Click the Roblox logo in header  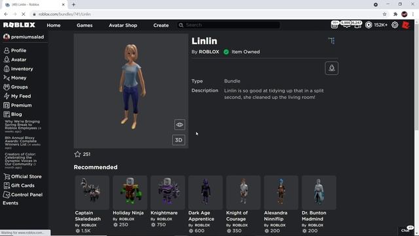19,25
